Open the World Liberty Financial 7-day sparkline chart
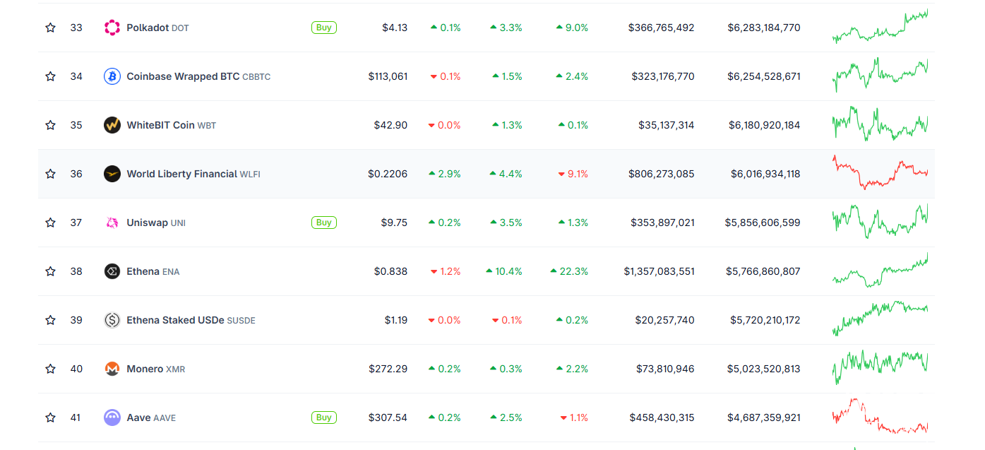Viewport: 985px width, 450px height. [880, 172]
